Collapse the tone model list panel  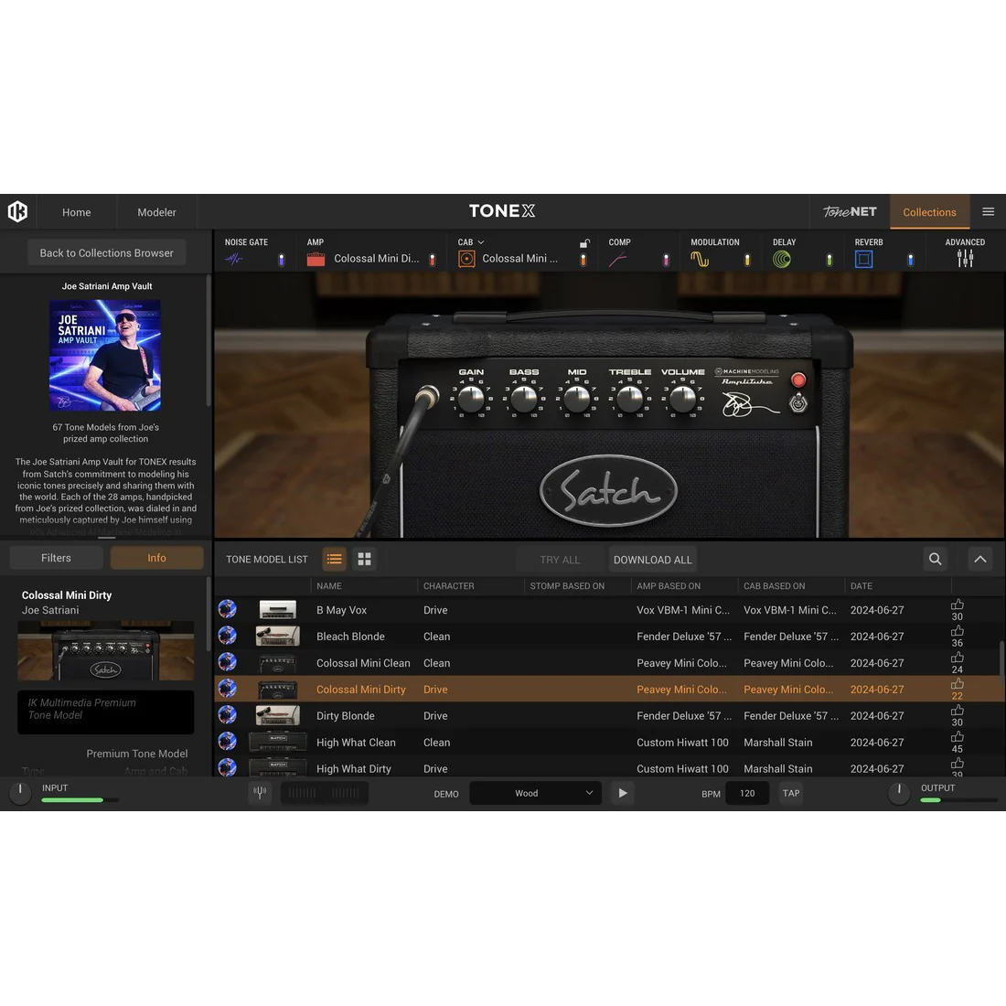pyautogui.click(x=980, y=559)
